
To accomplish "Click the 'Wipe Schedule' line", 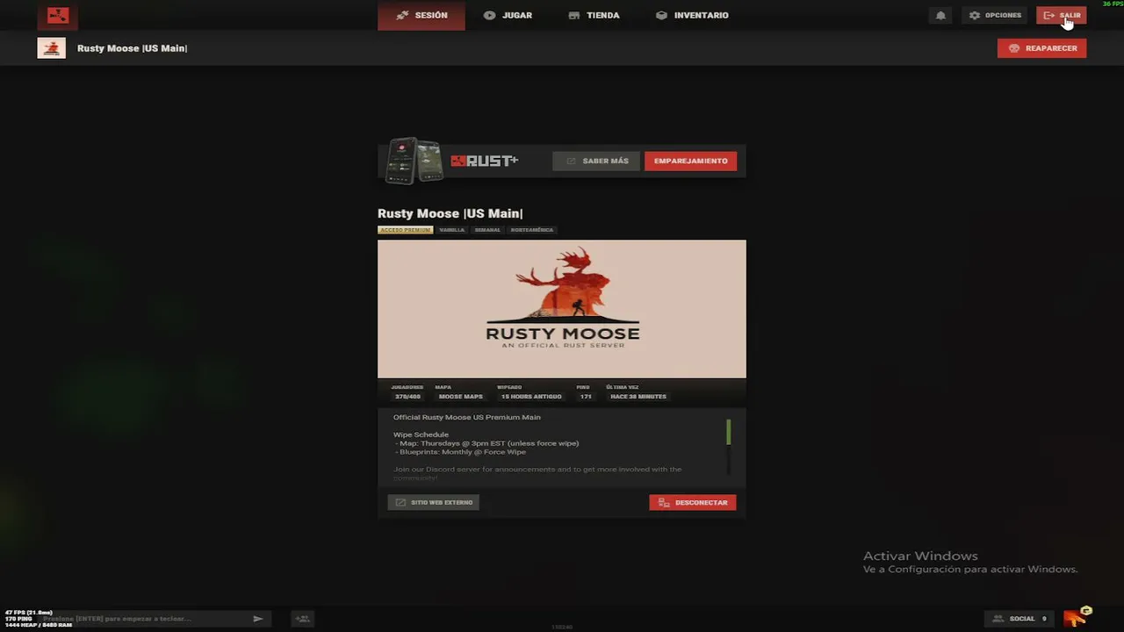I will coord(421,434).
